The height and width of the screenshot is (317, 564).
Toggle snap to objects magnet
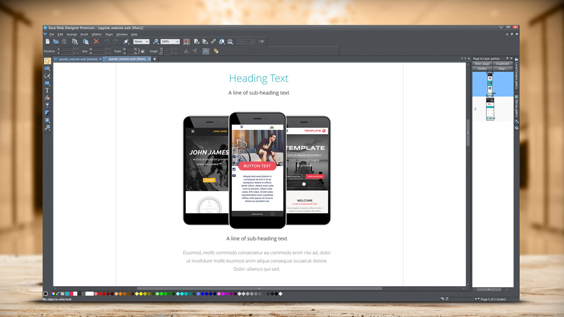[x=186, y=41]
